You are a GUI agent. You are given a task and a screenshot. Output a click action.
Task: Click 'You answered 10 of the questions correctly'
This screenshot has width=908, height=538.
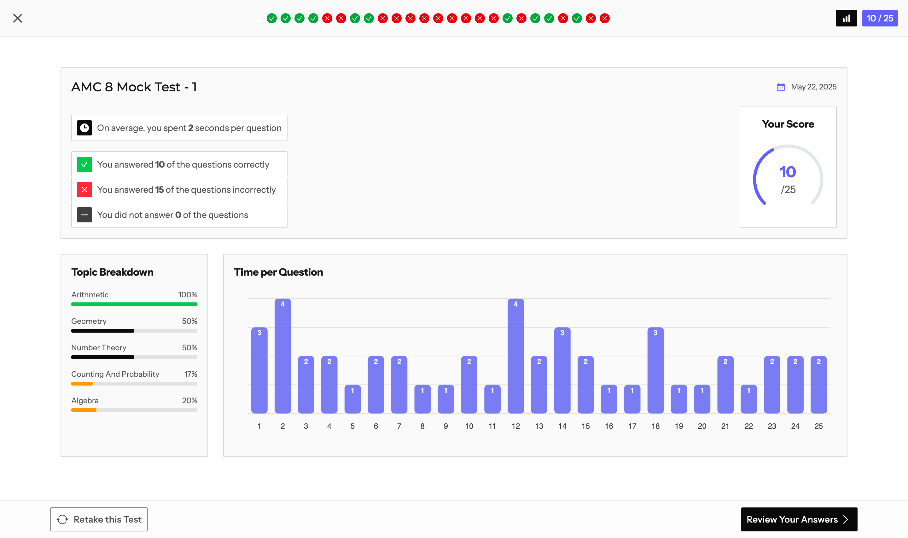tap(183, 165)
